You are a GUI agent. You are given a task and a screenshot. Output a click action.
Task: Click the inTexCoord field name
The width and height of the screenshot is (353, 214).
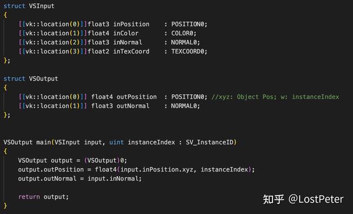(x=131, y=52)
